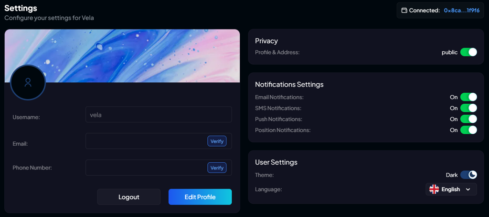
Task: Expand language chevron arrow
Action: point(468,189)
